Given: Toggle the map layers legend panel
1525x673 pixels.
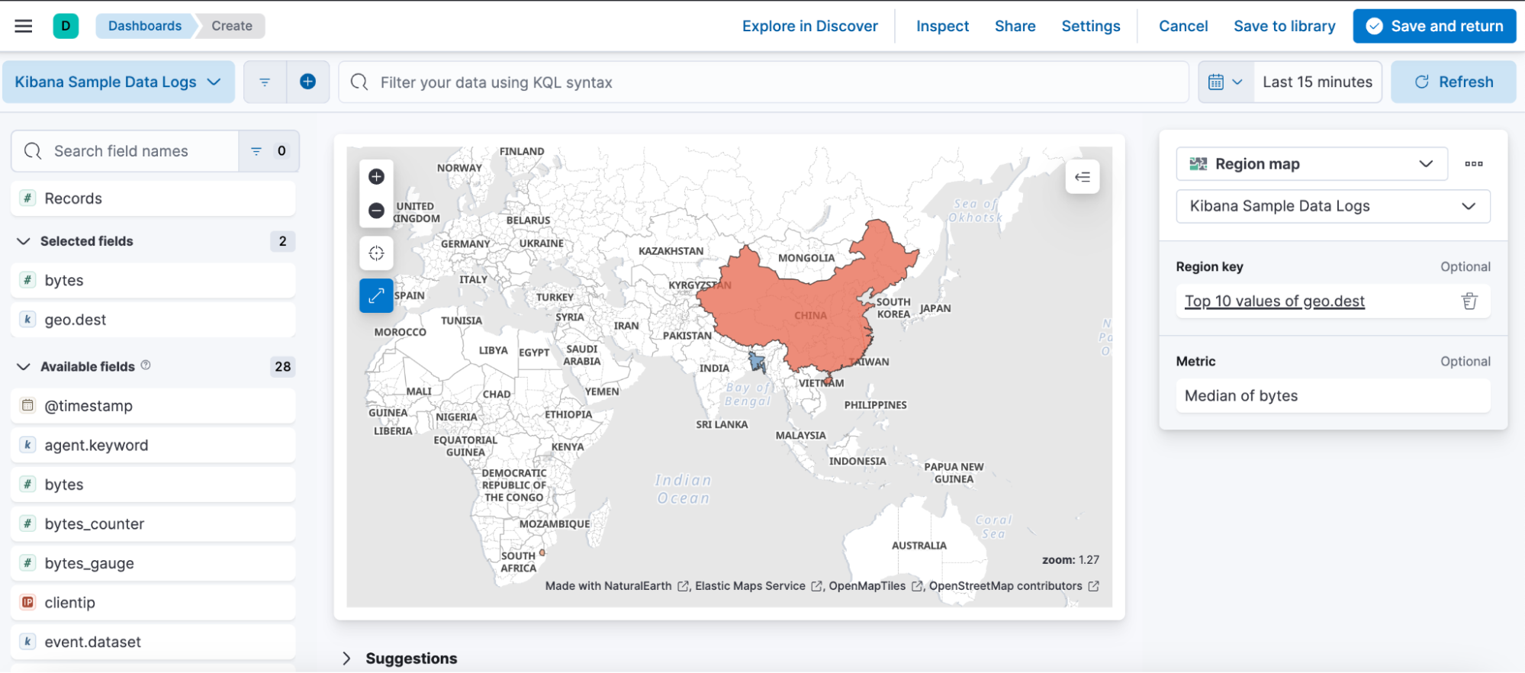Looking at the screenshot, I should 1082,177.
